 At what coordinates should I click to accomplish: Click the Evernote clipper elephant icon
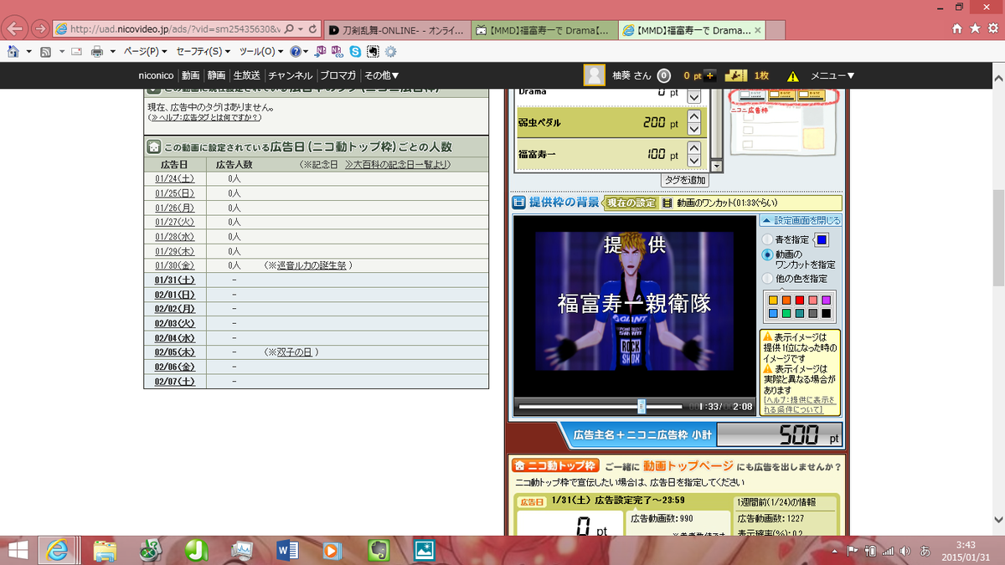373,51
